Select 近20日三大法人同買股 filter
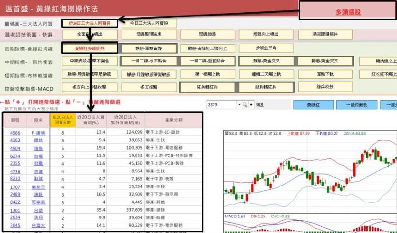 pos(90,24)
